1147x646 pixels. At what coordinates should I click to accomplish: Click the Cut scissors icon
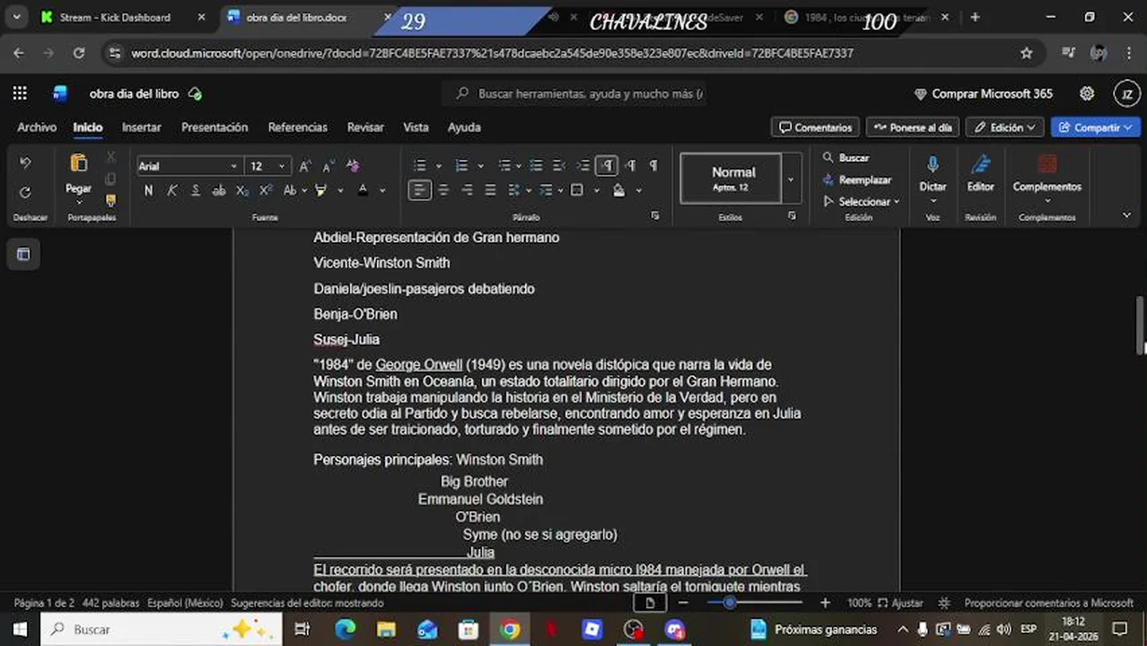point(110,157)
